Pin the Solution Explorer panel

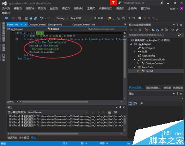(177, 25)
